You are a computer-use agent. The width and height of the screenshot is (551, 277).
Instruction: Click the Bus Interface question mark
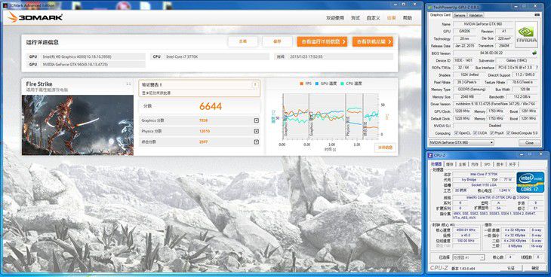536,67
